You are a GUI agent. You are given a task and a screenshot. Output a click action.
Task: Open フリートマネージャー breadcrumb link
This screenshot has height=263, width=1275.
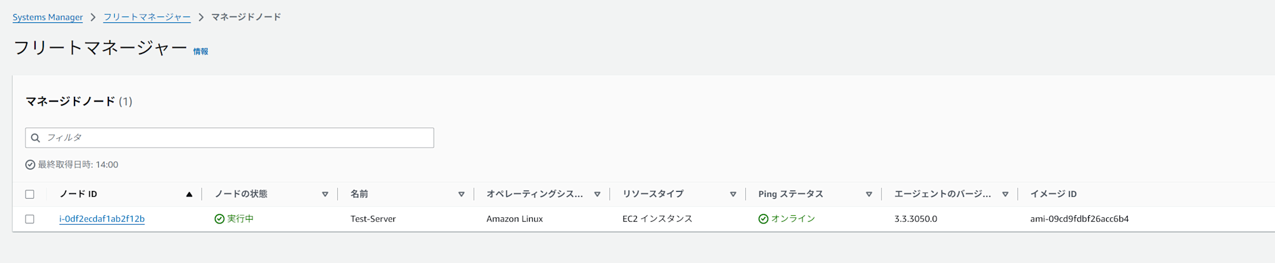pos(147,17)
